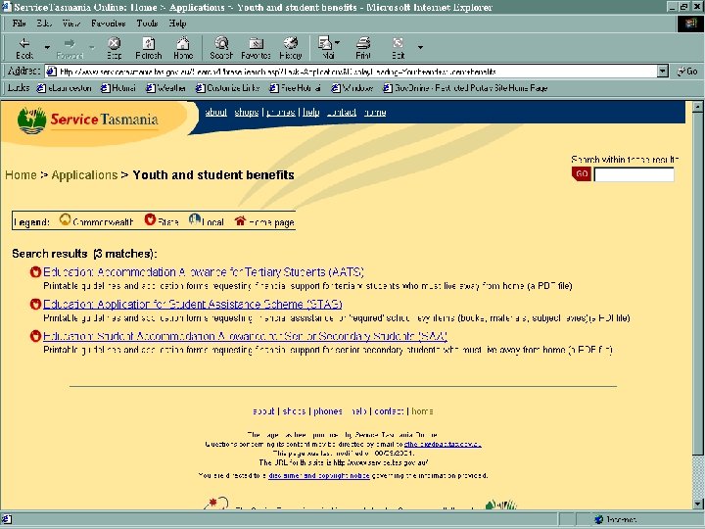Click the red GO search button
This screenshot has height=529, width=705.
[582, 173]
